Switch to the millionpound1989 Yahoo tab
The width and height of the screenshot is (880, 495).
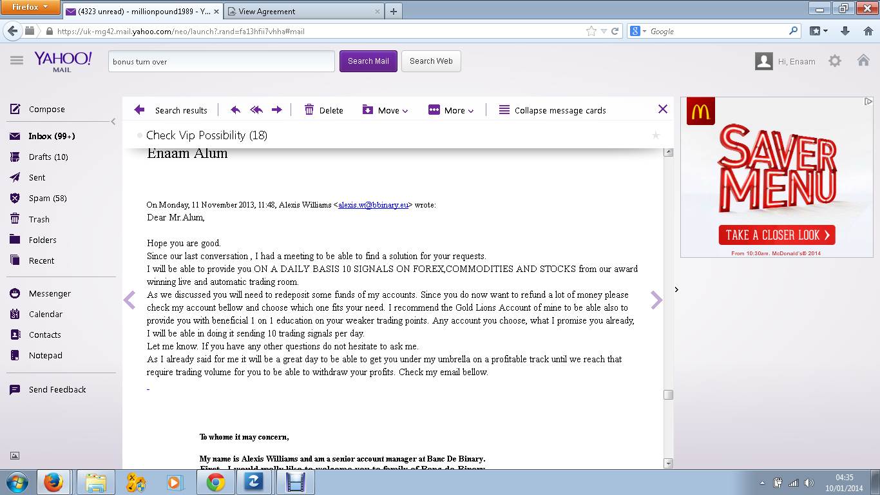tap(142, 12)
